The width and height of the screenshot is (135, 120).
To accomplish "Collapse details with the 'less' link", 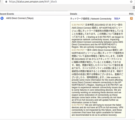I will 117,18.
